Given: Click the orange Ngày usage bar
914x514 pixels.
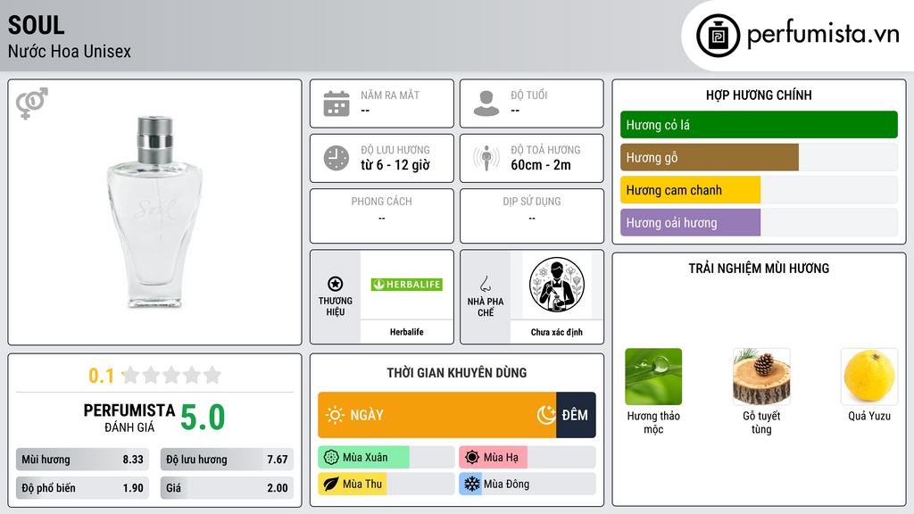Looking at the screenshot, I should coord(436,415).
